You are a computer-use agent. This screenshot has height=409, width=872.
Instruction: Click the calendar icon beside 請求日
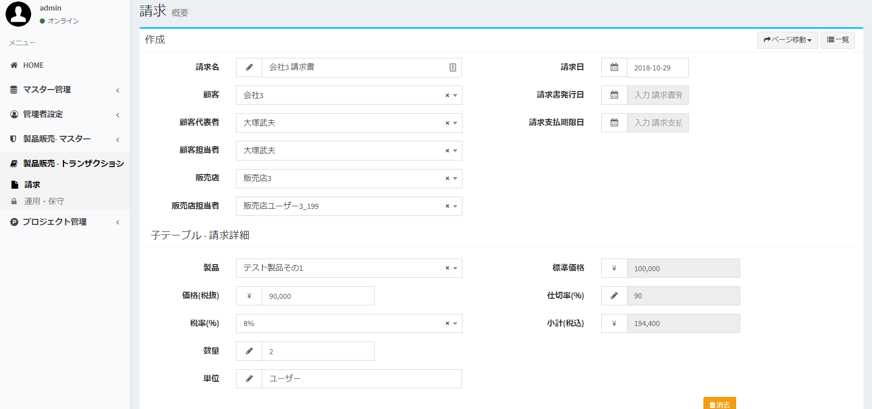pos(614,67)
